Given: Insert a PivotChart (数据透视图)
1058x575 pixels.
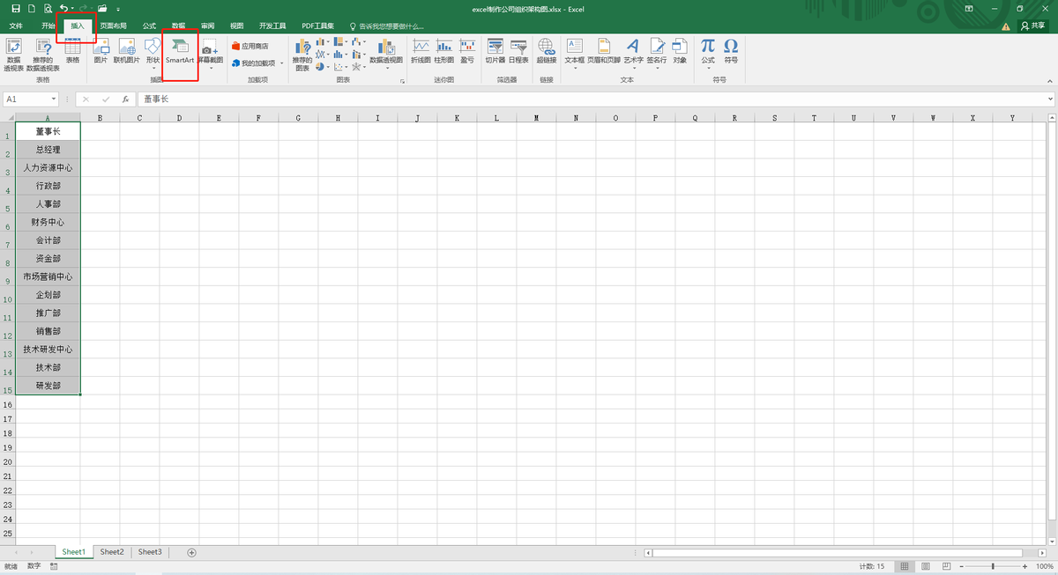Looking at the screenshot, I should click(385, 53).
